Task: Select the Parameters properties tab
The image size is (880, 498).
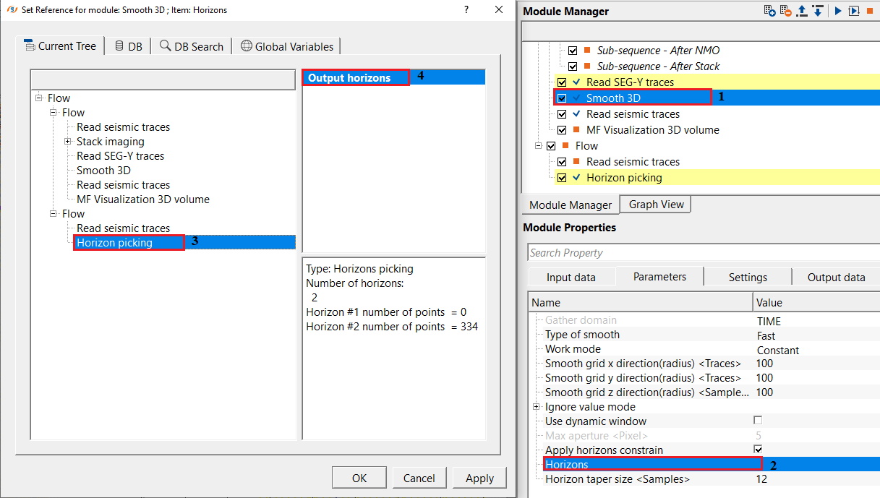Action: tap(659, 277)
